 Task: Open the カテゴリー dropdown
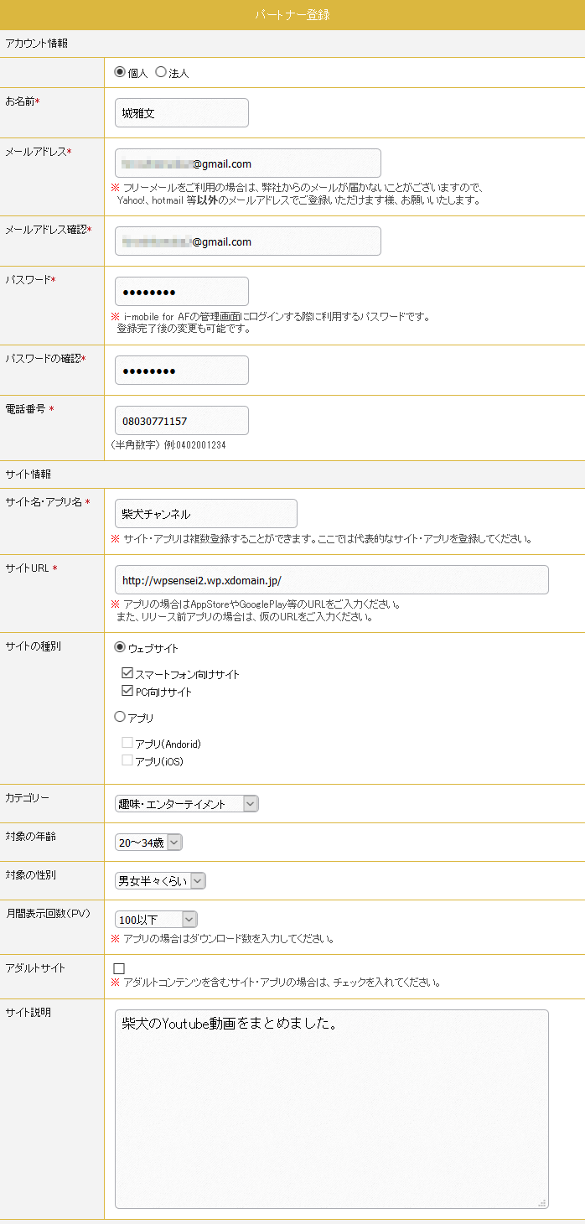click(187, 804)
